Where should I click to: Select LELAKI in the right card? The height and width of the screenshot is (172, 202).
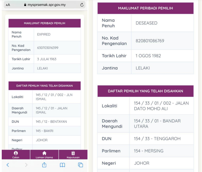pos(143,68)
